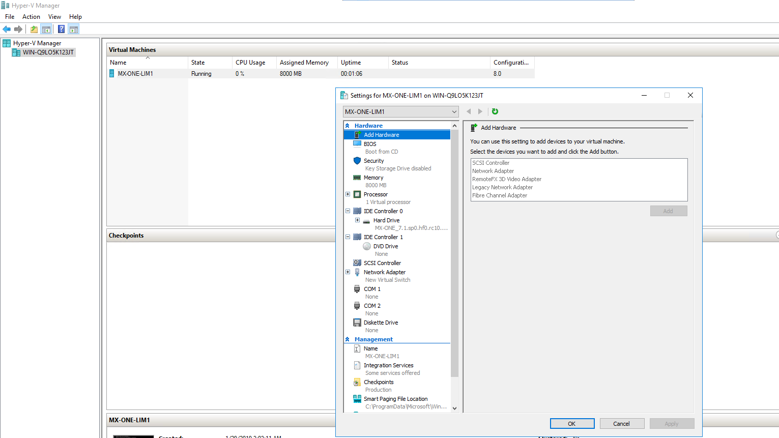This screenshot has height=438, width=779.
Task: Open the Action menu
Action: (x=31, y=17)
